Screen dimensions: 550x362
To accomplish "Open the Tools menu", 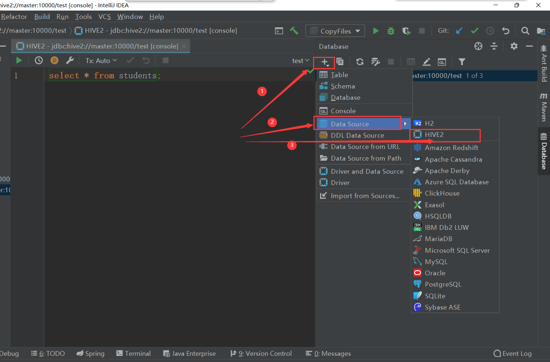I will tap(83, 17).
